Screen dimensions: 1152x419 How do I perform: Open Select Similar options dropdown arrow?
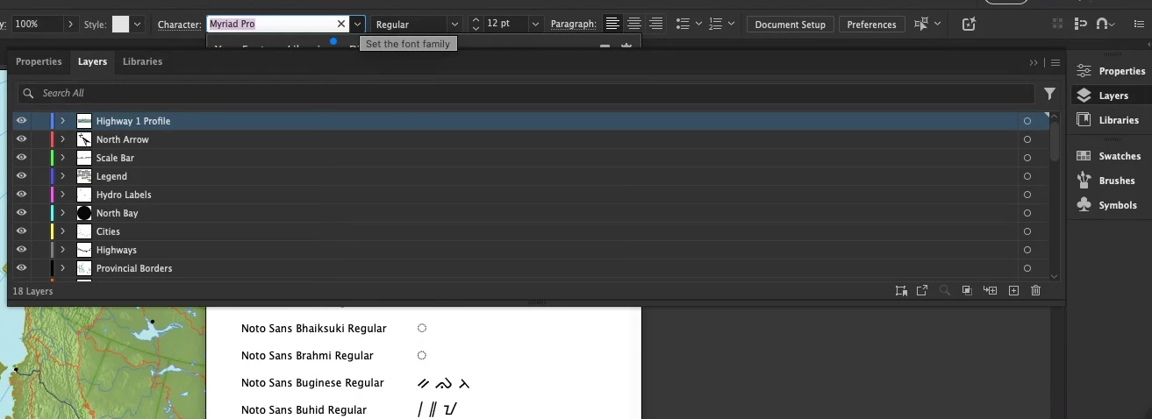(x=938, y=24)
